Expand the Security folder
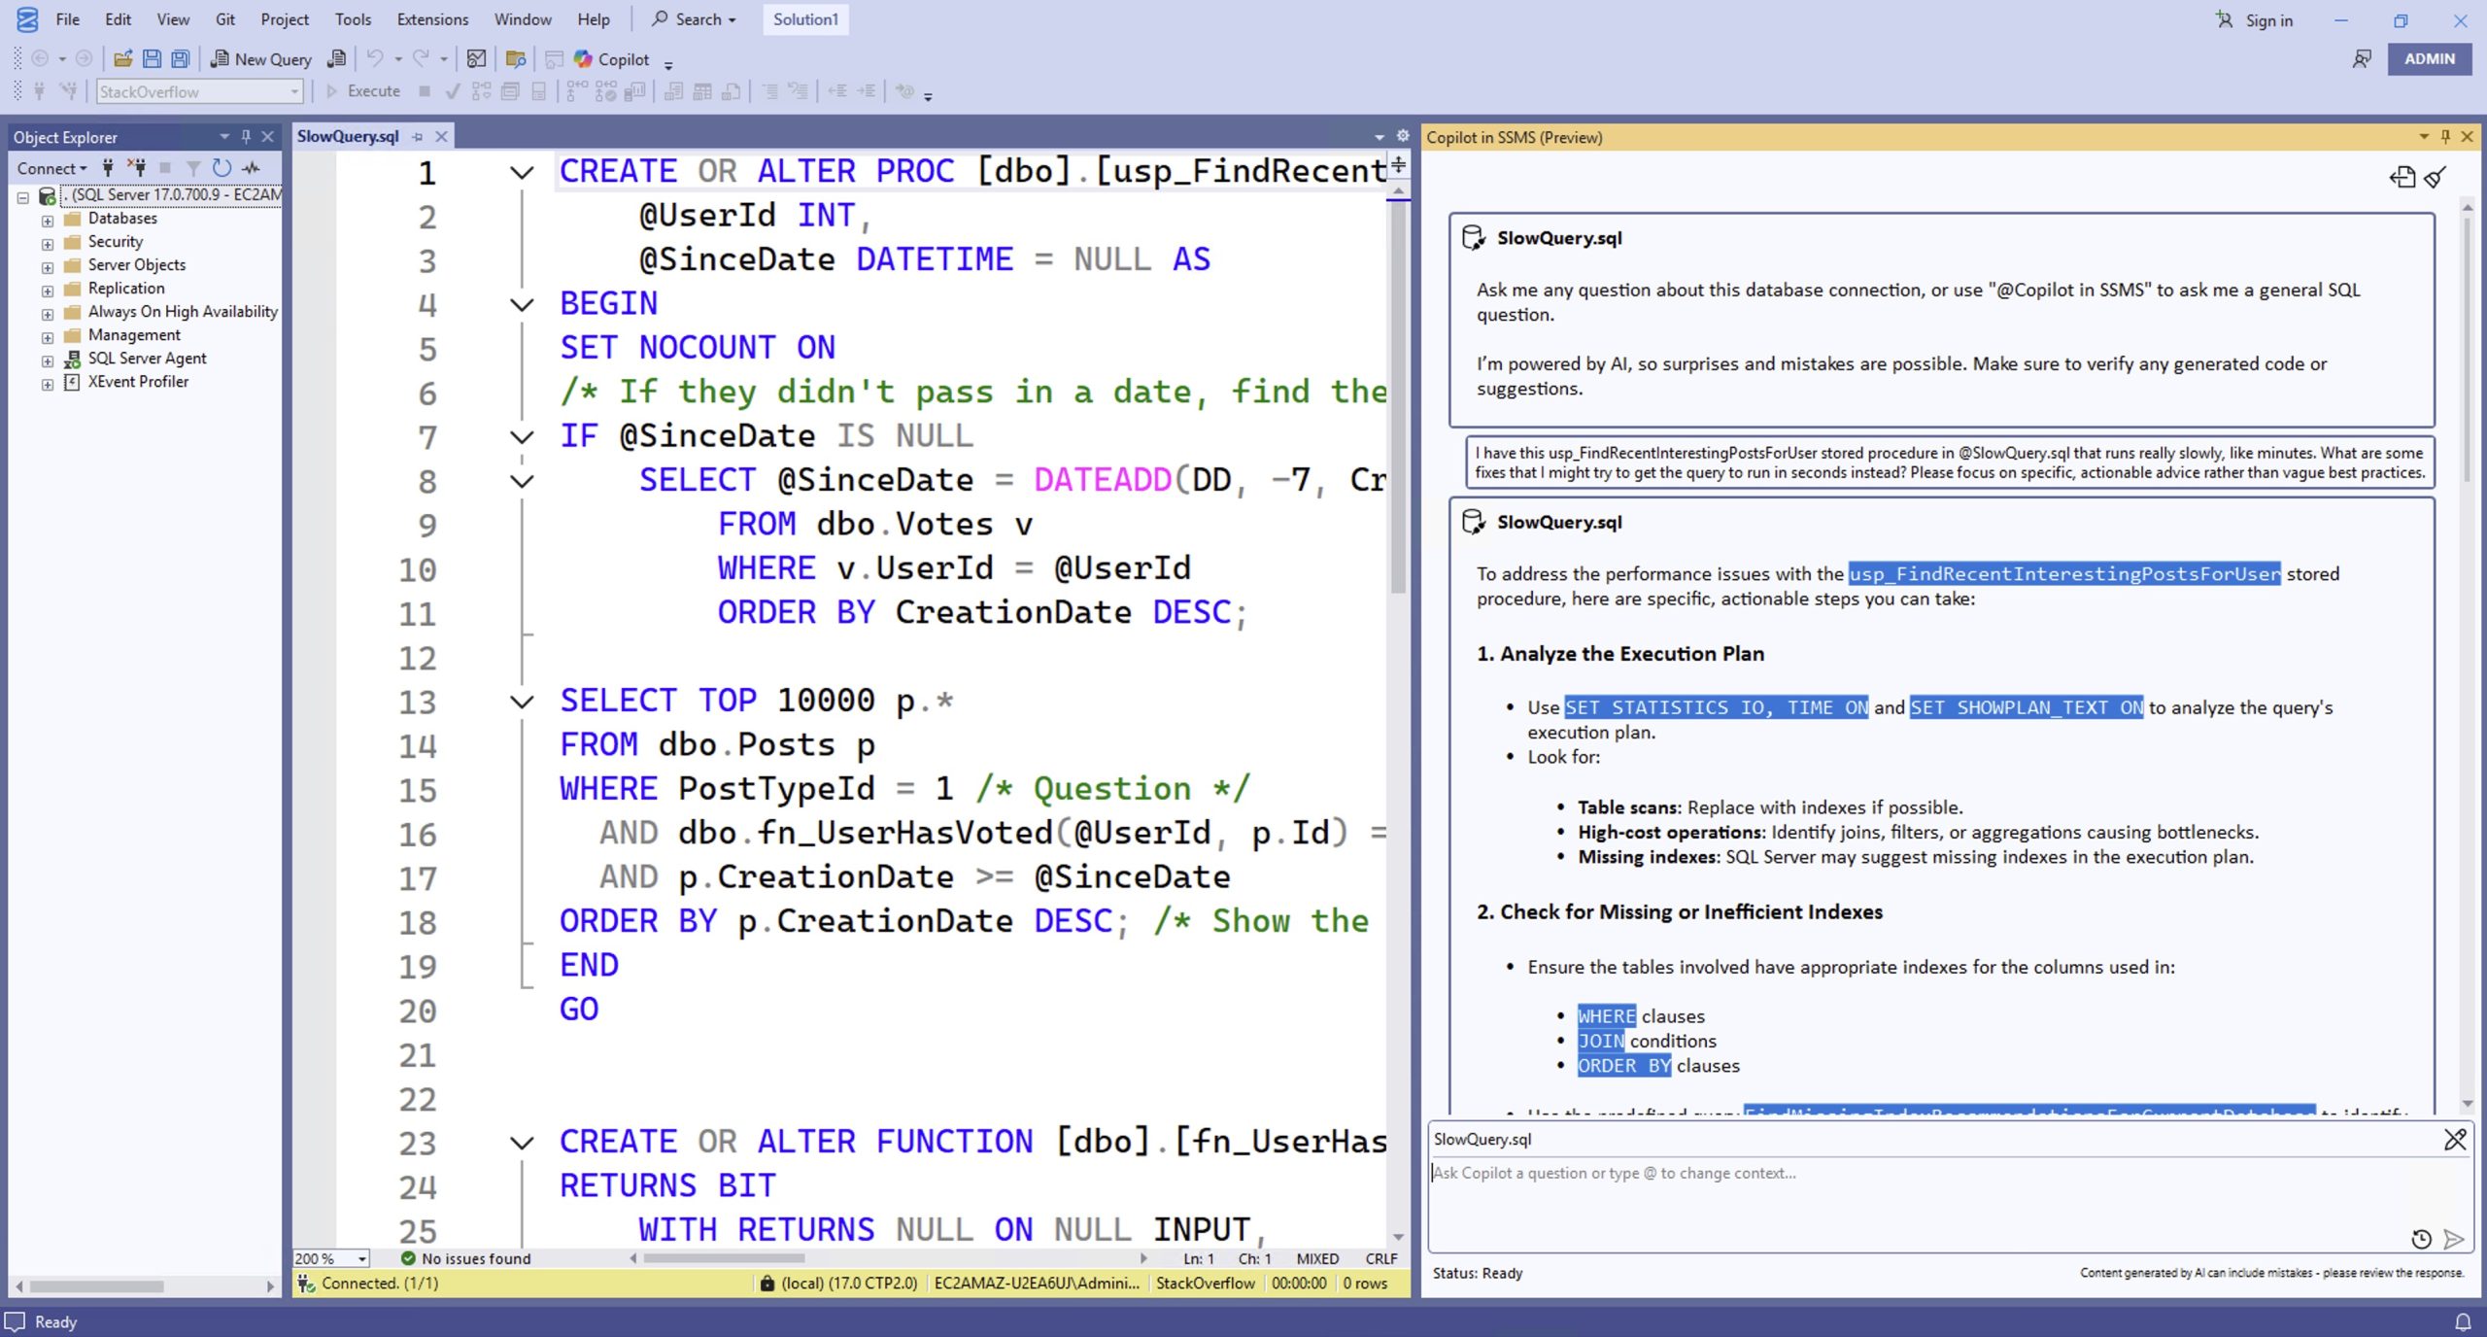 pos(47,244)
